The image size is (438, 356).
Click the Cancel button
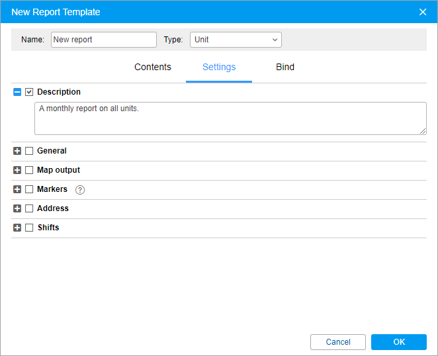338,341
